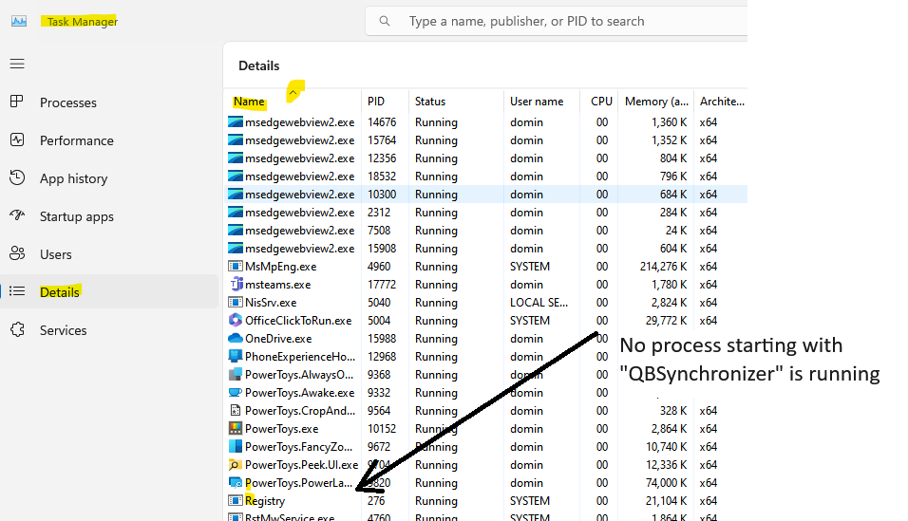This screenshot has width=908, height=521.
Task: Click the 214,276 K memory value
Action: tap(663, 267)
